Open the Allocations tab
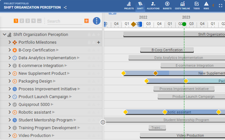 (x=153, y=6)
